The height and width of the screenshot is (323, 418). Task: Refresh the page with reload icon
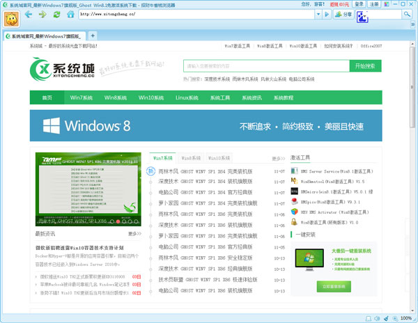point(56,15)
